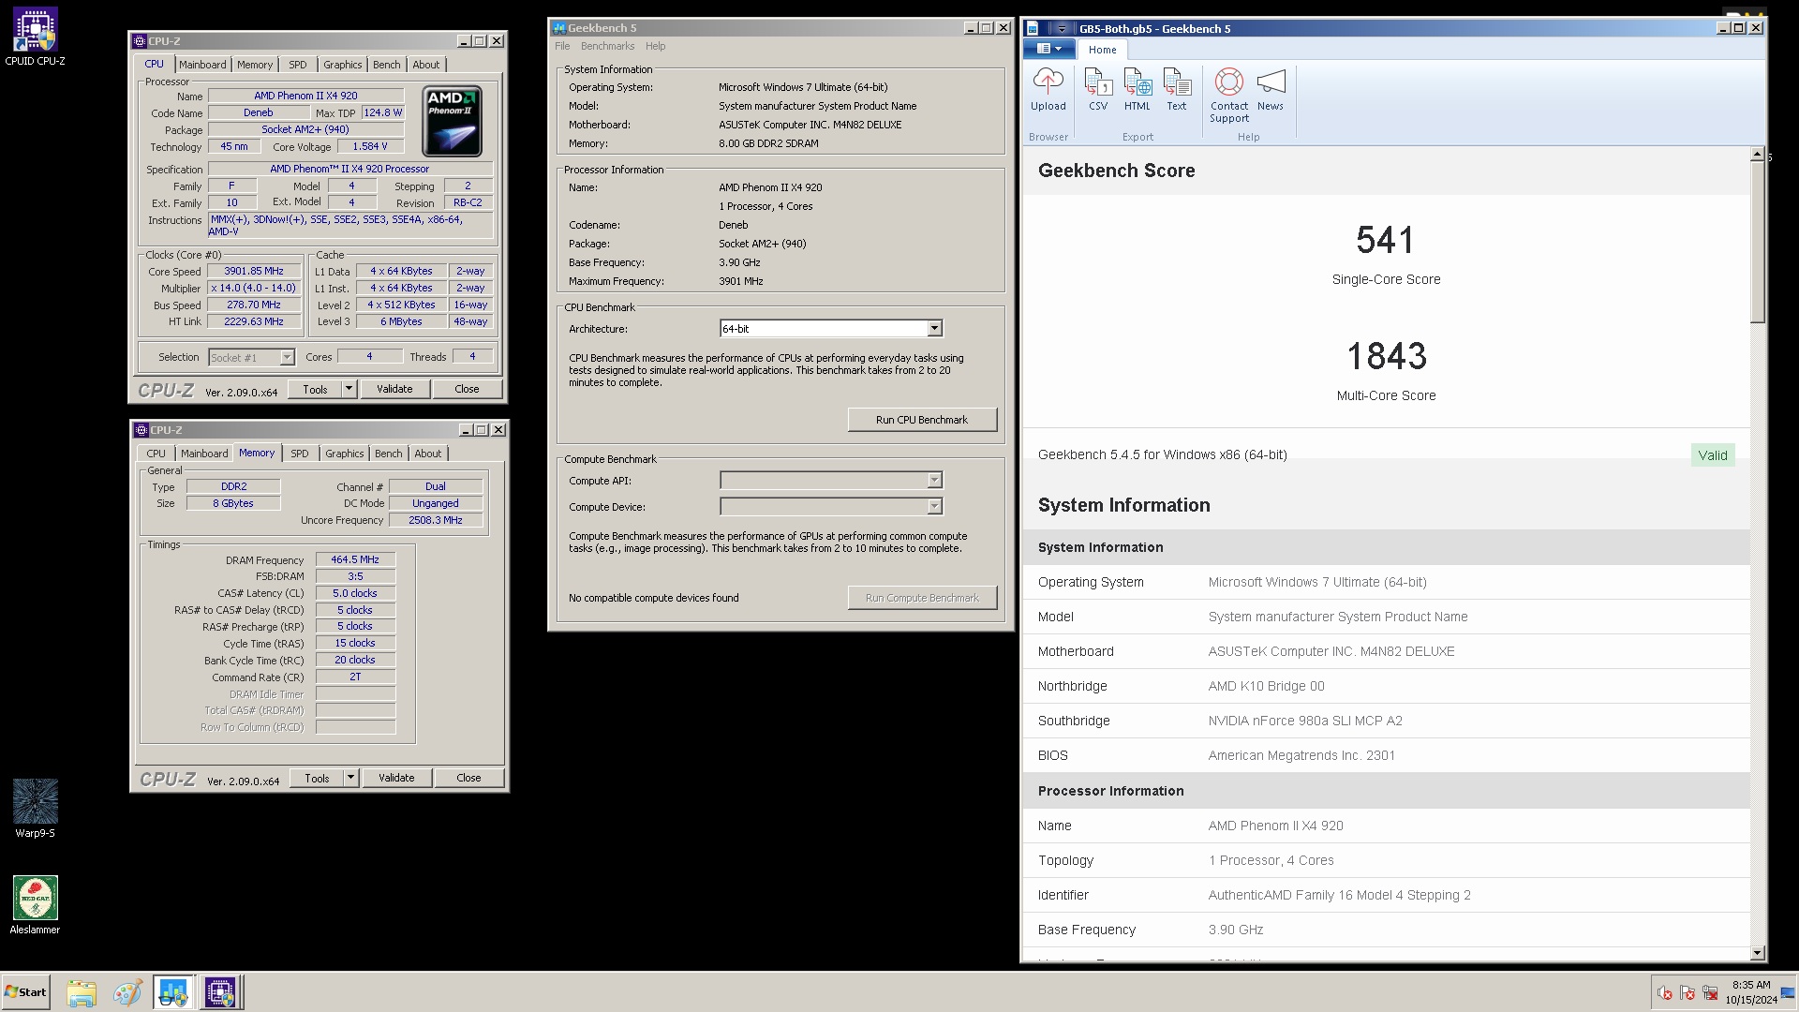Click the Windows Start button
Screen dimensions: 1799x1012
(25, 992)
